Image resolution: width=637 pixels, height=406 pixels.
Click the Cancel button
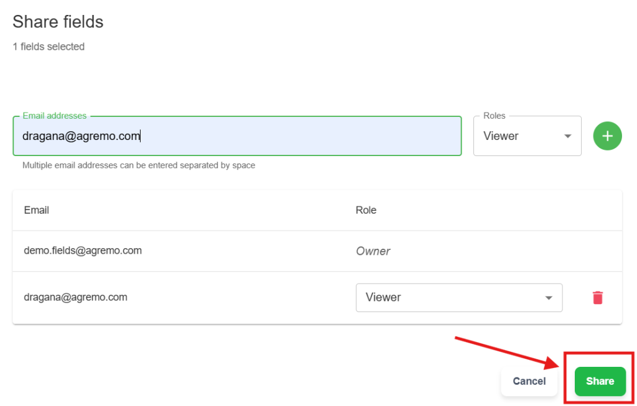pyautogui.click(x=529, y=381)
